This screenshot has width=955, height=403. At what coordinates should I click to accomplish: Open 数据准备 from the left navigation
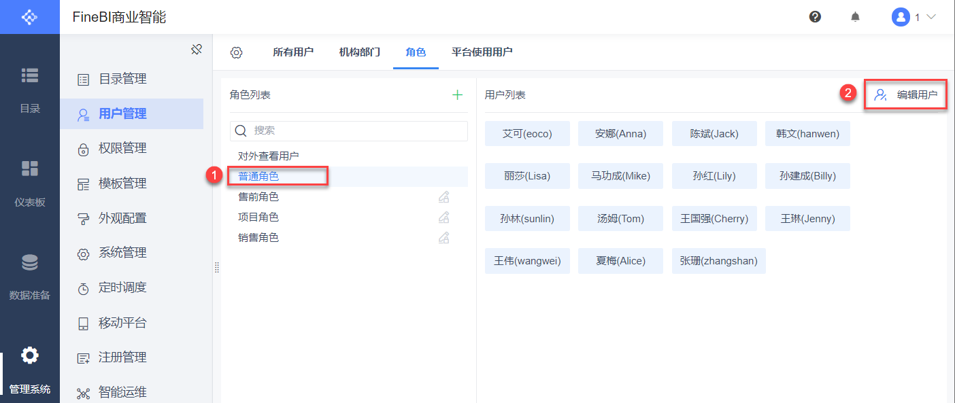pyautogui.click(x=30, y=277)
